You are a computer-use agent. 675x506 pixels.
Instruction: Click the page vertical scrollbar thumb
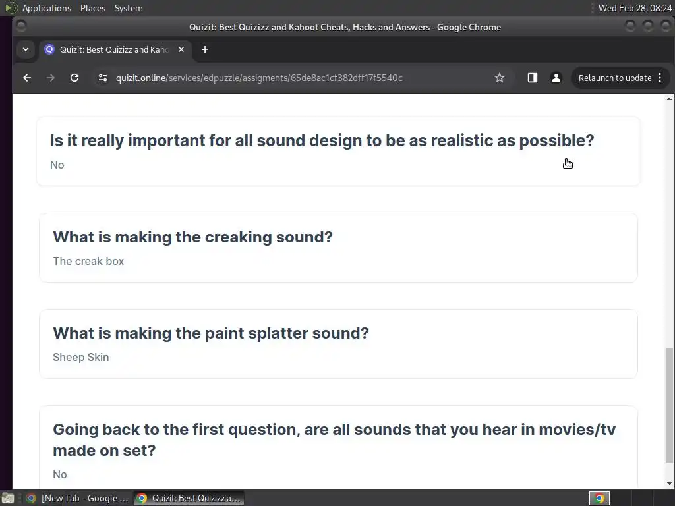[x=670, y=405]
